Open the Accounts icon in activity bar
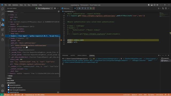The width and height of the screenshot is (171, 96). click(x=2, y=86)
